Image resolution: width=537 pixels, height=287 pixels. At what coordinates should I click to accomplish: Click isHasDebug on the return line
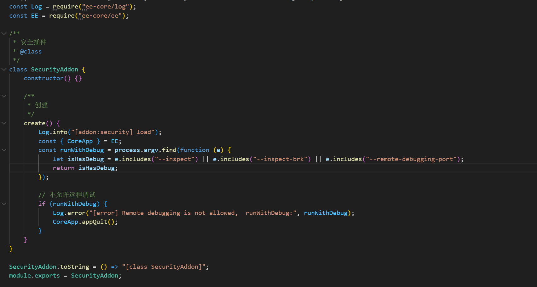[x=96, y=168]
